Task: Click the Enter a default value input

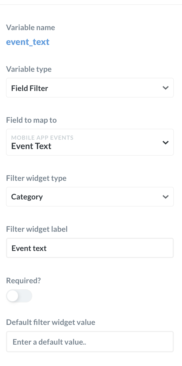Action: [x=90, y=342]
